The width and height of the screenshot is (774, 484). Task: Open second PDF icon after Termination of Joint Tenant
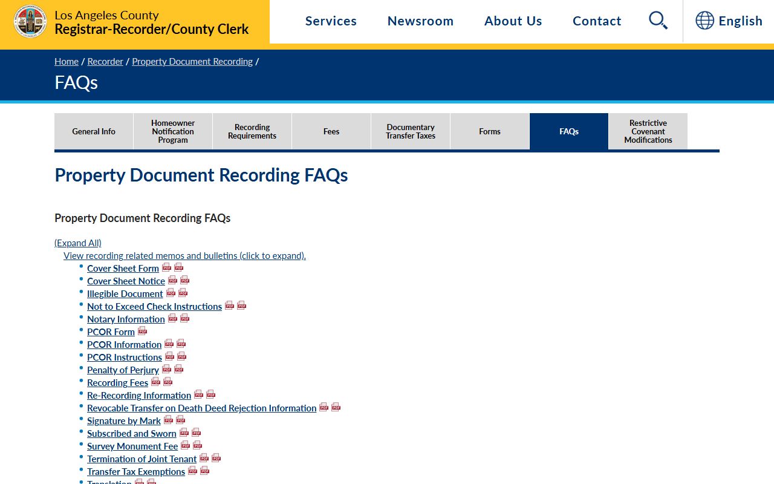click(x=216, y=458)
